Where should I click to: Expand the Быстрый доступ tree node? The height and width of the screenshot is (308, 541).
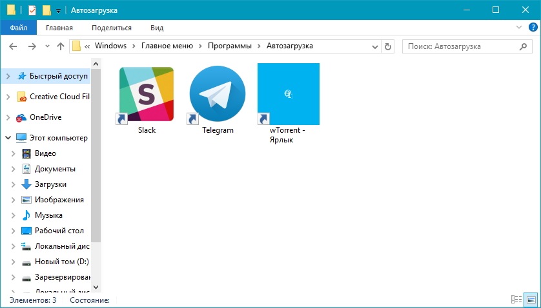pos(8,76)
